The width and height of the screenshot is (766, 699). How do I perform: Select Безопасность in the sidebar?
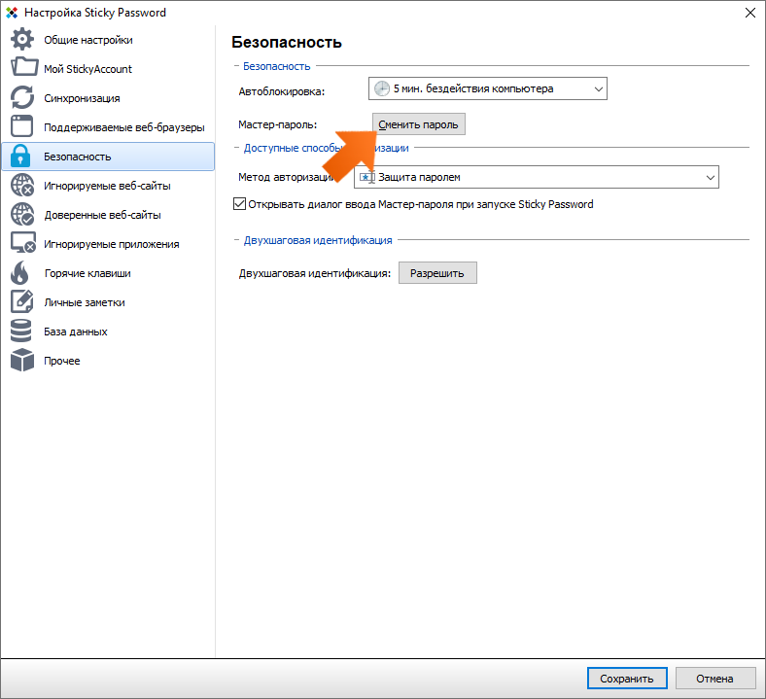pyautogui.click(x=108, y=157)
